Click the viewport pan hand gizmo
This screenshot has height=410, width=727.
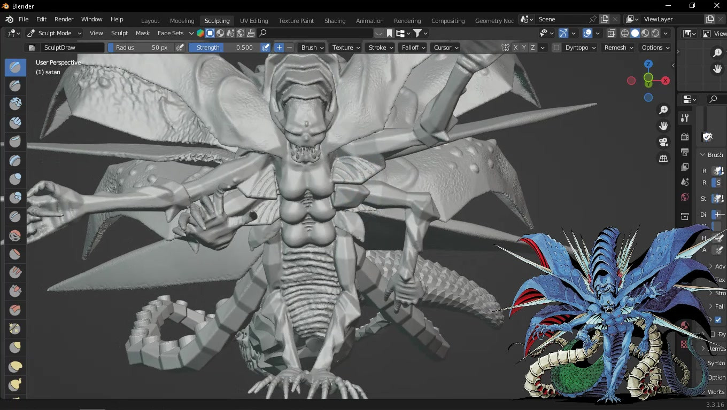pos(663,126)
